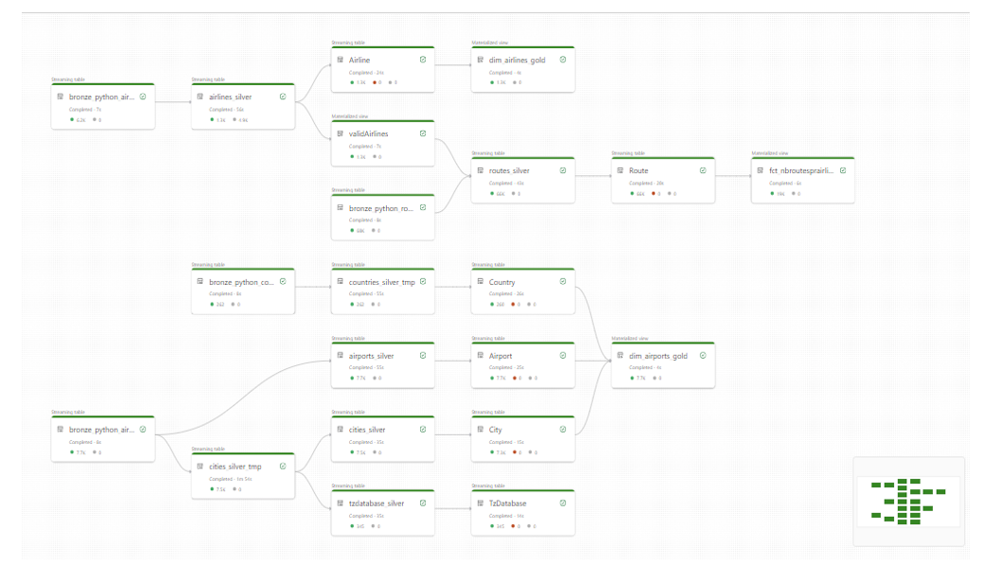Image resolution: width=982 pixels, height=565 pixels.
Task: Click the Airport node title
Action: click(500, 356)
